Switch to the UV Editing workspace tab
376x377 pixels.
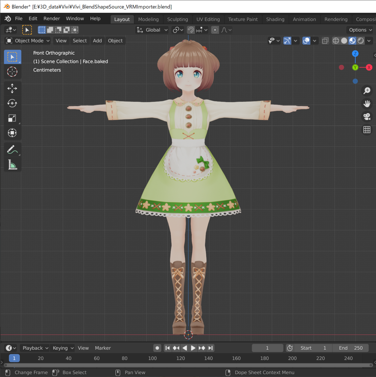tap(208, 19)
